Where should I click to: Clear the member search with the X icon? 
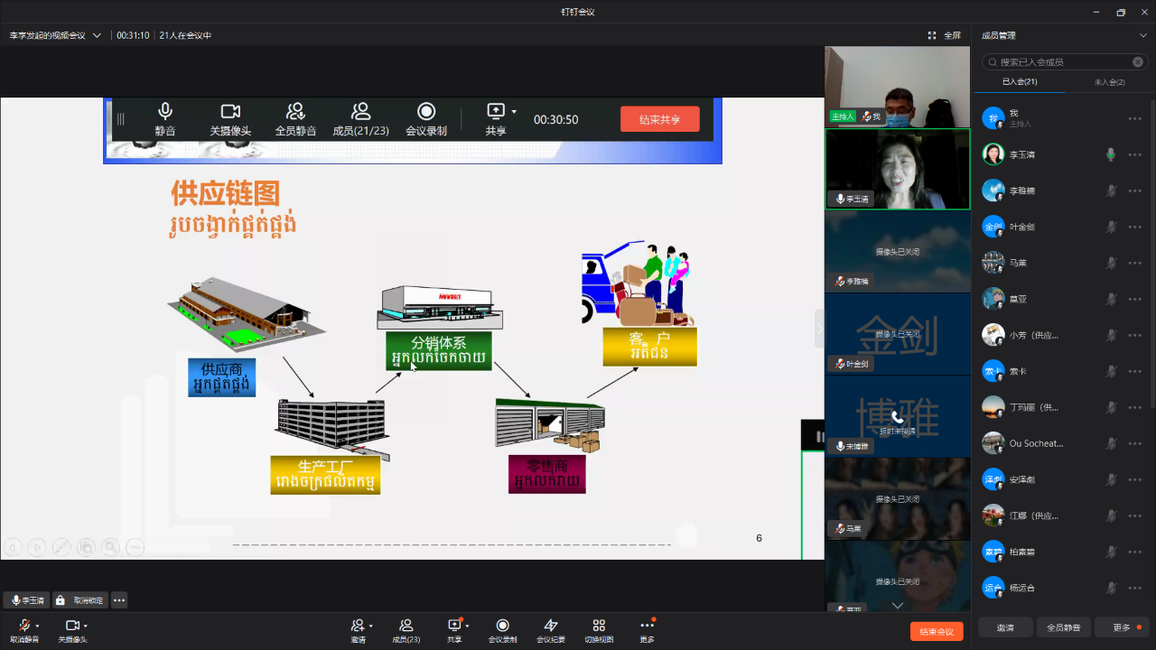pos(1138,62)
